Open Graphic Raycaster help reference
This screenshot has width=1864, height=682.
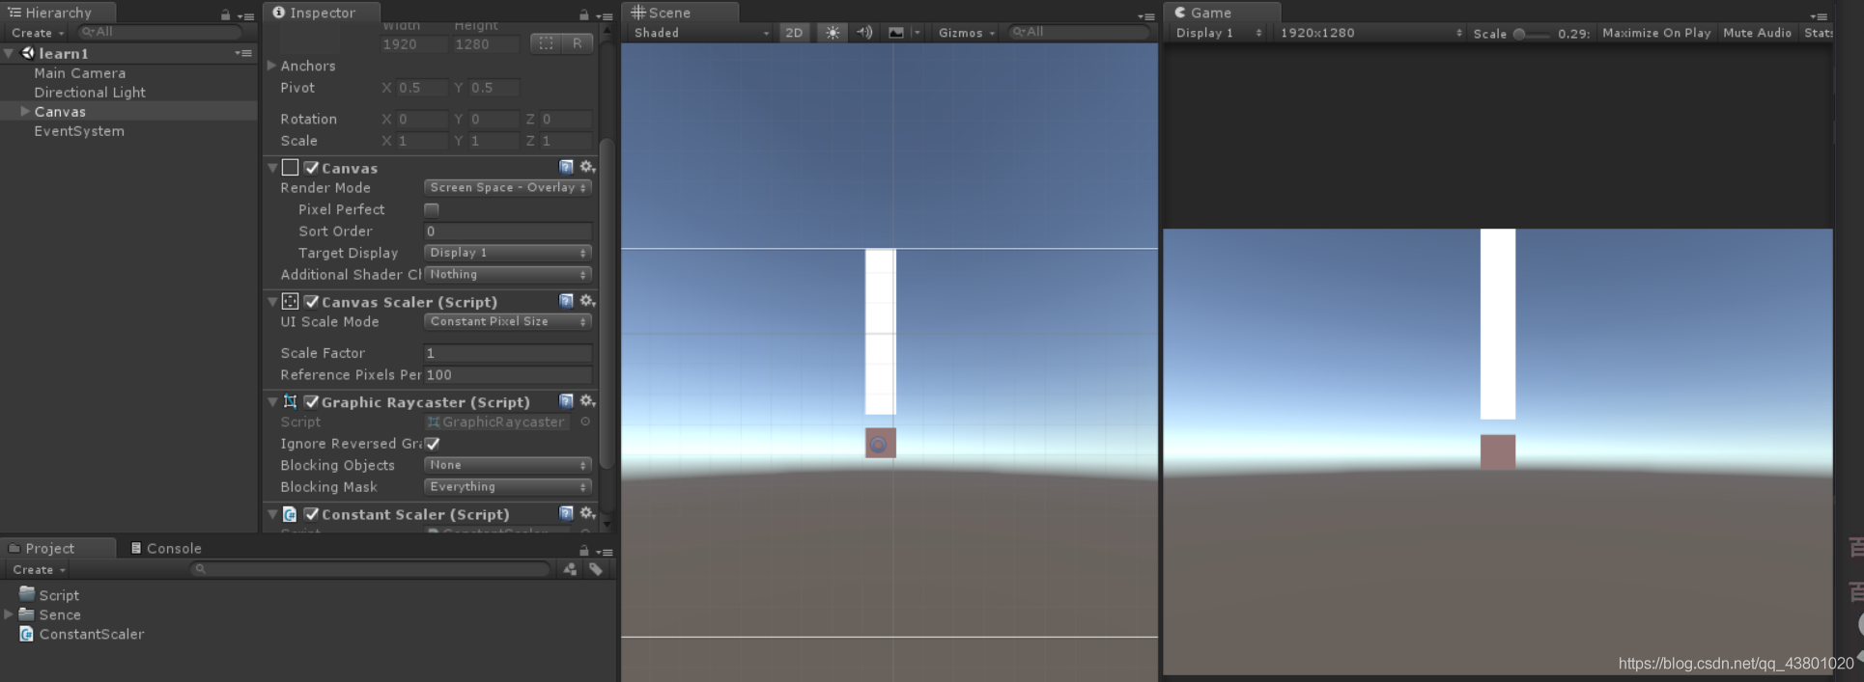566,401
